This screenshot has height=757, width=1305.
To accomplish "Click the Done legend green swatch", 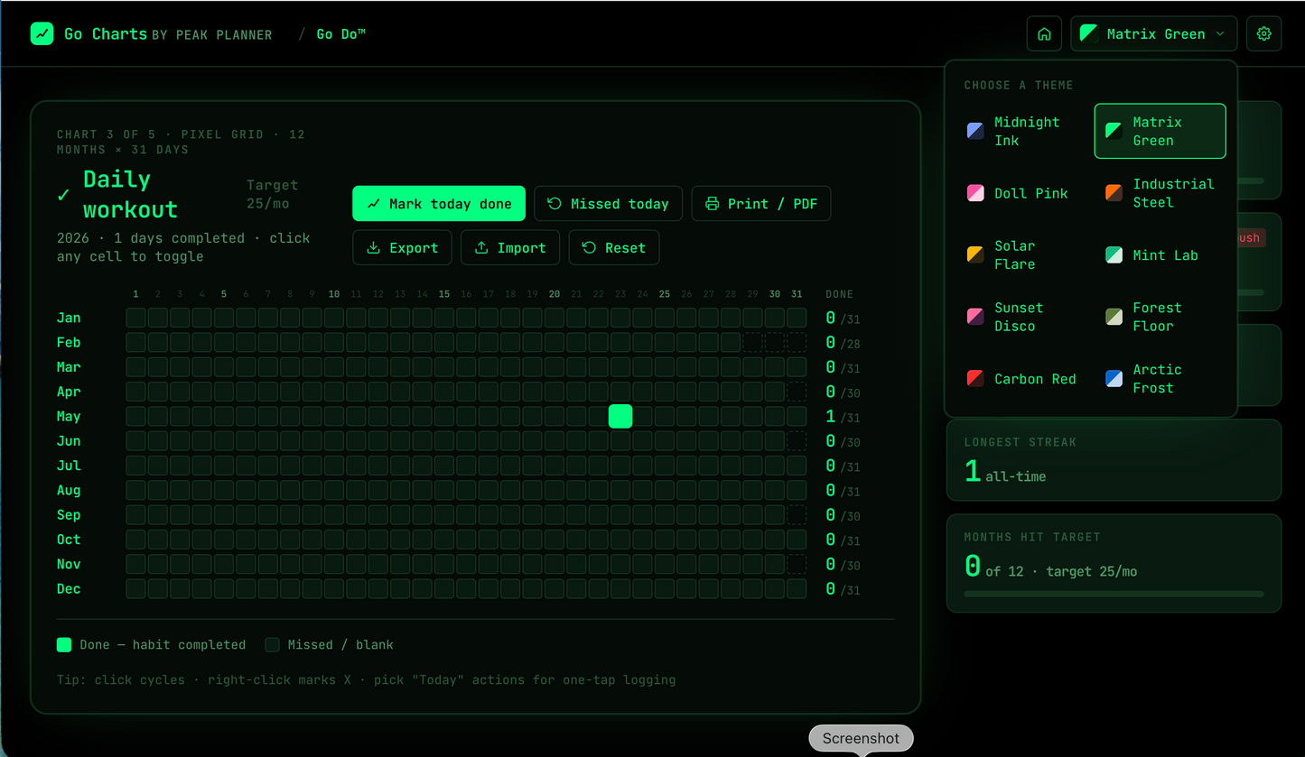I will pos(64,644).
